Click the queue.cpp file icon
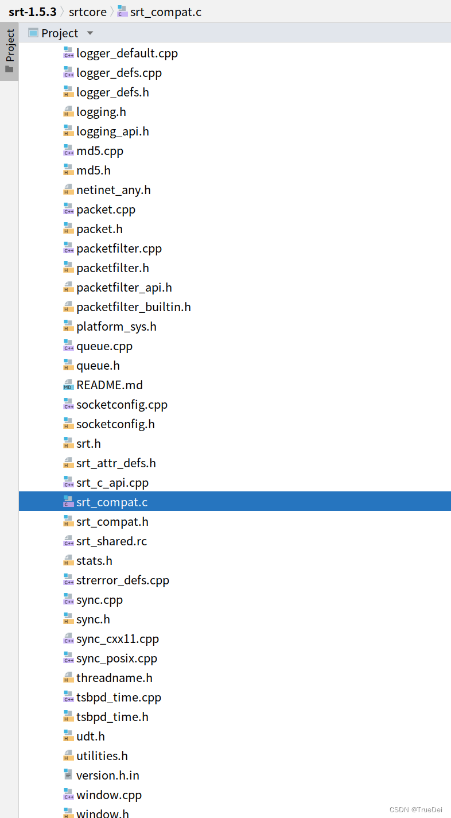This screenshot has height=818, width=451. tap(68, 346)
